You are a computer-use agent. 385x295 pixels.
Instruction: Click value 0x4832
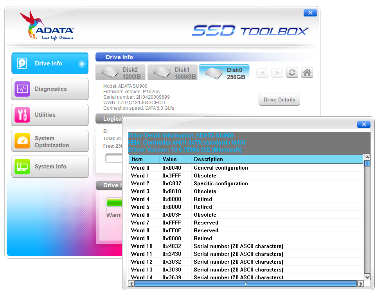(172, 246)
